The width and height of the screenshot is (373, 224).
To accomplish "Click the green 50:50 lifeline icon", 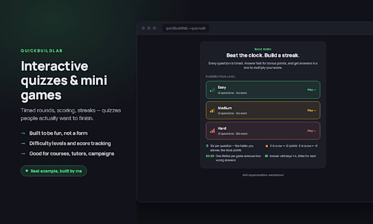I will [x=210, y=156].
